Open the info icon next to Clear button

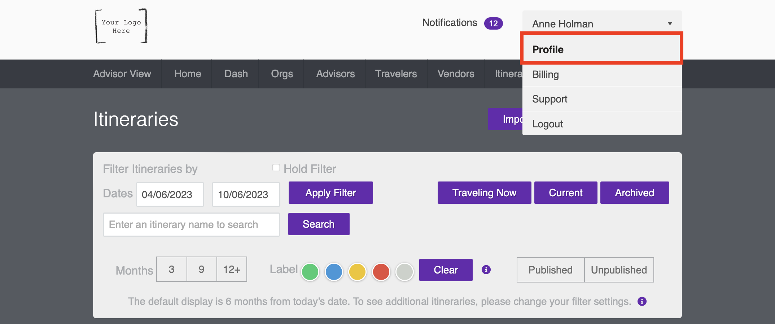point(486,270)
